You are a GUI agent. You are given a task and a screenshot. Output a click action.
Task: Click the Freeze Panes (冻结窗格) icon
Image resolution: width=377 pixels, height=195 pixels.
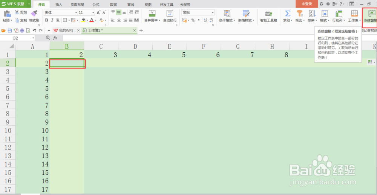pyautogui.click(x=372, y=14)
